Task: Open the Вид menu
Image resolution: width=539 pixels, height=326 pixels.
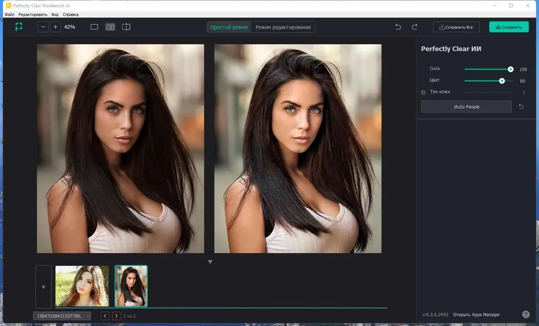Action: 54,15
